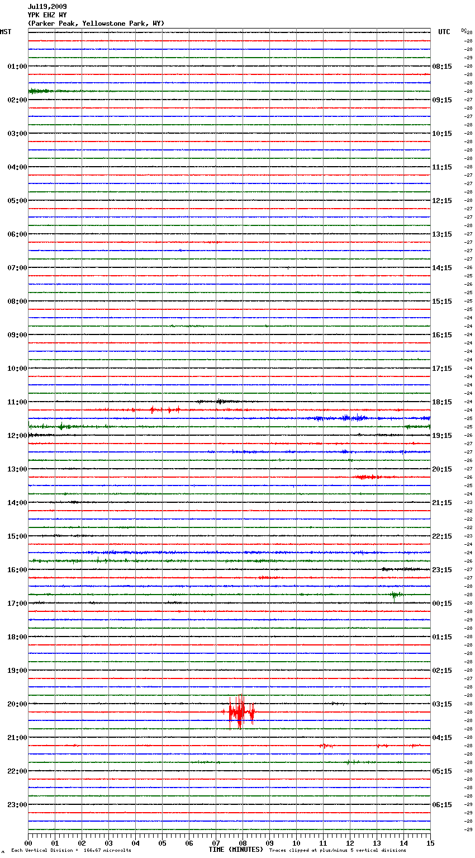Click the large red seismic burst near 20:15
Image resolution: width=475 pixels, height=858 pixels.
pos(239,712)
